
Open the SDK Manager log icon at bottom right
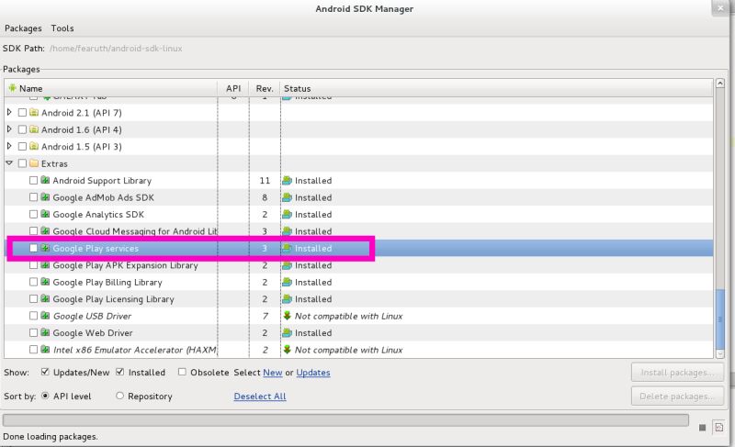[718, 427]
